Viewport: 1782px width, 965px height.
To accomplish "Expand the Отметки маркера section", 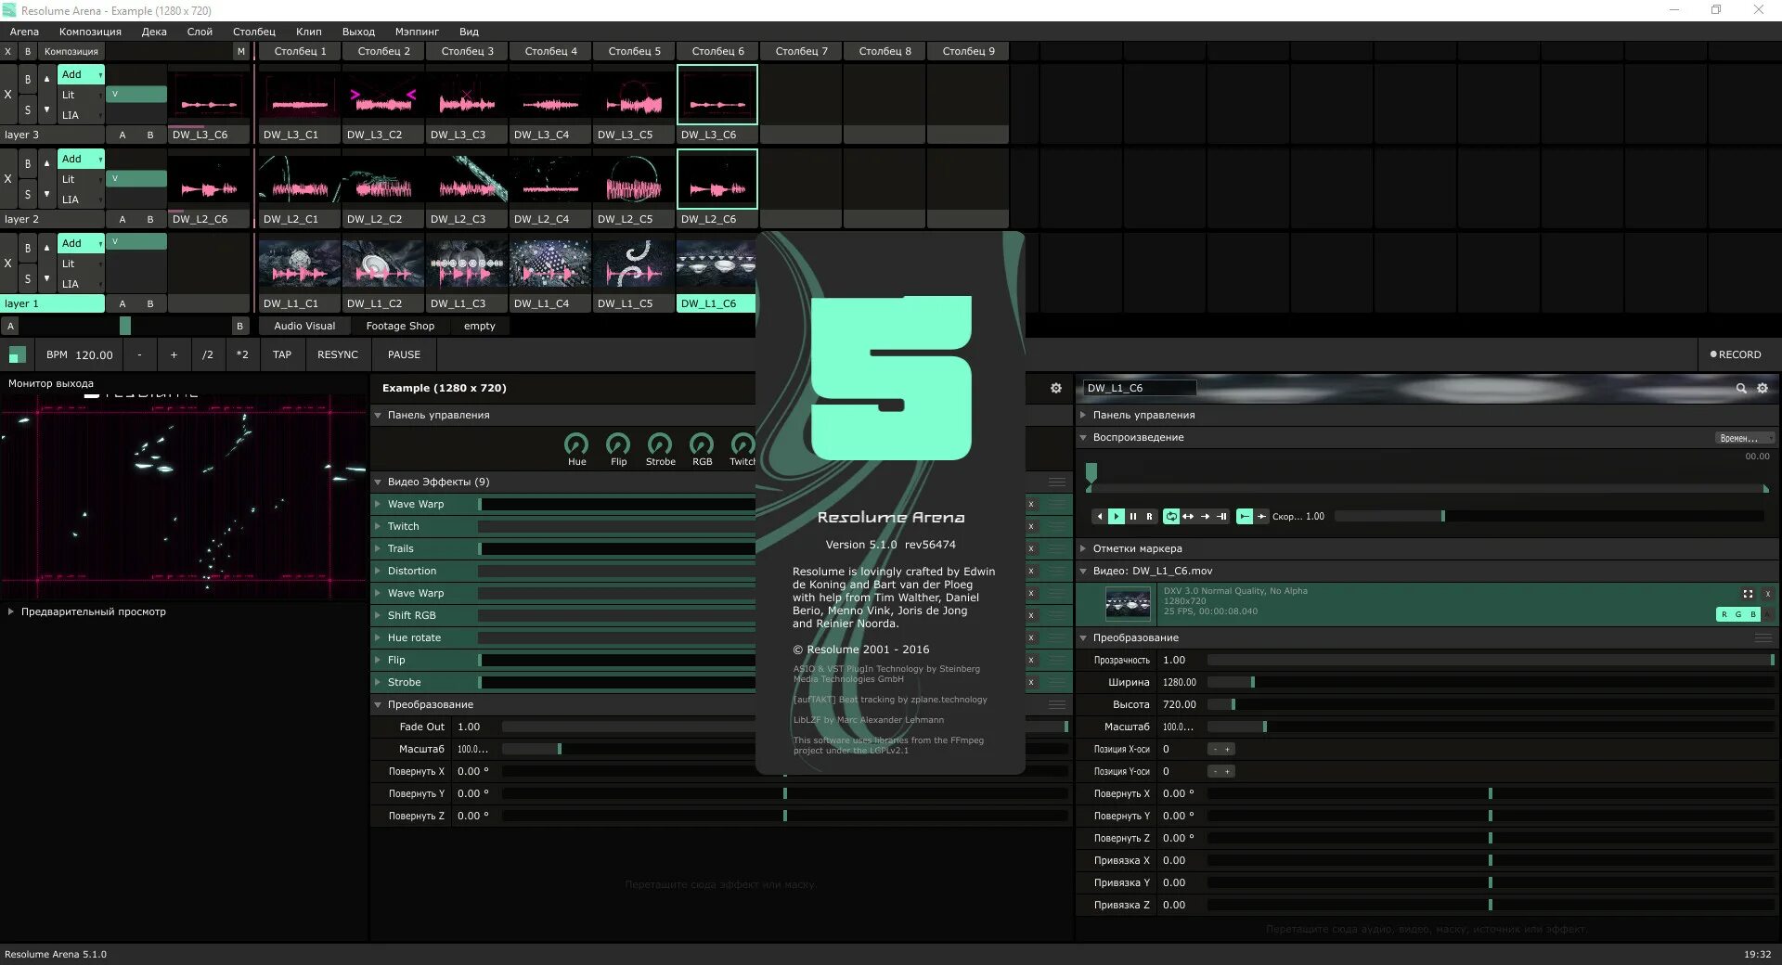I will (x=1082, y=548).
